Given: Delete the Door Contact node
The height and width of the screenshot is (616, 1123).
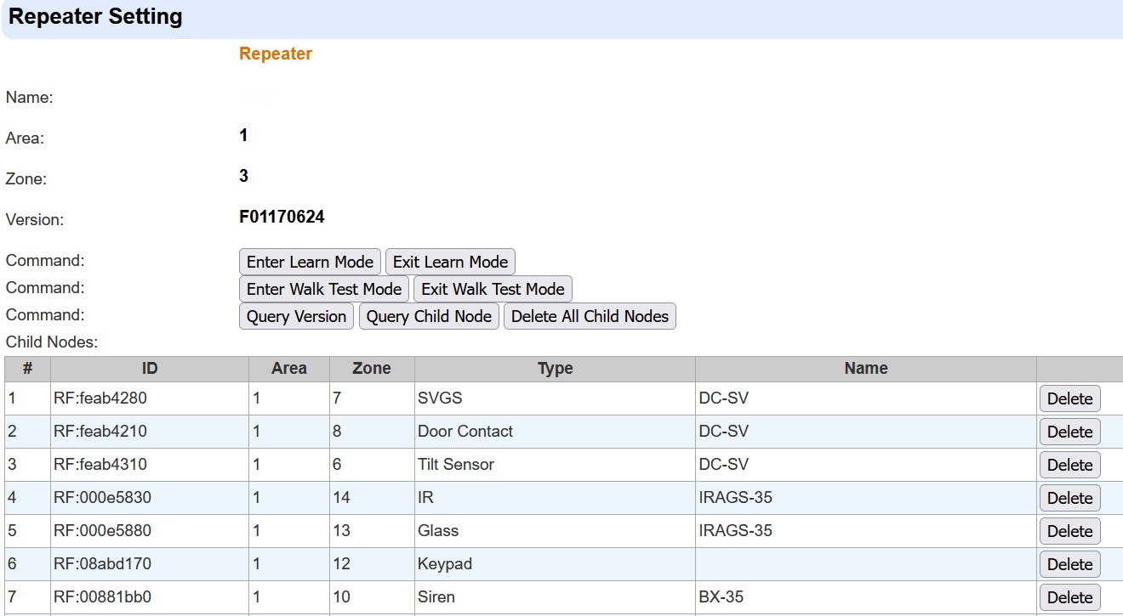Looking at the screenshot, I should click(1069, 432).
